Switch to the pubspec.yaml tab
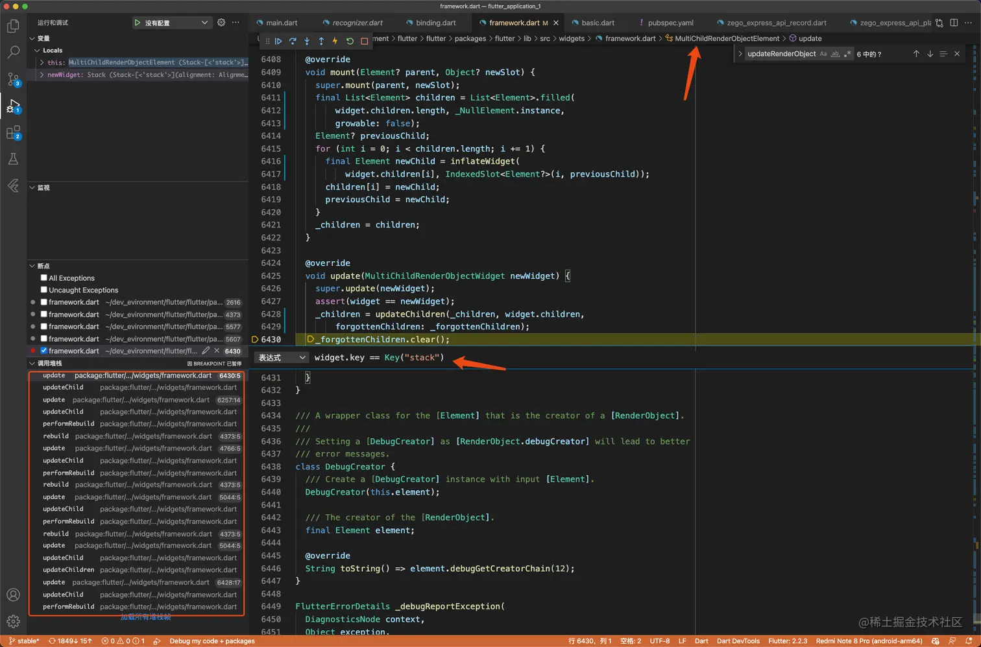Viewport: 981px width, 647px height. pos(670,23)
